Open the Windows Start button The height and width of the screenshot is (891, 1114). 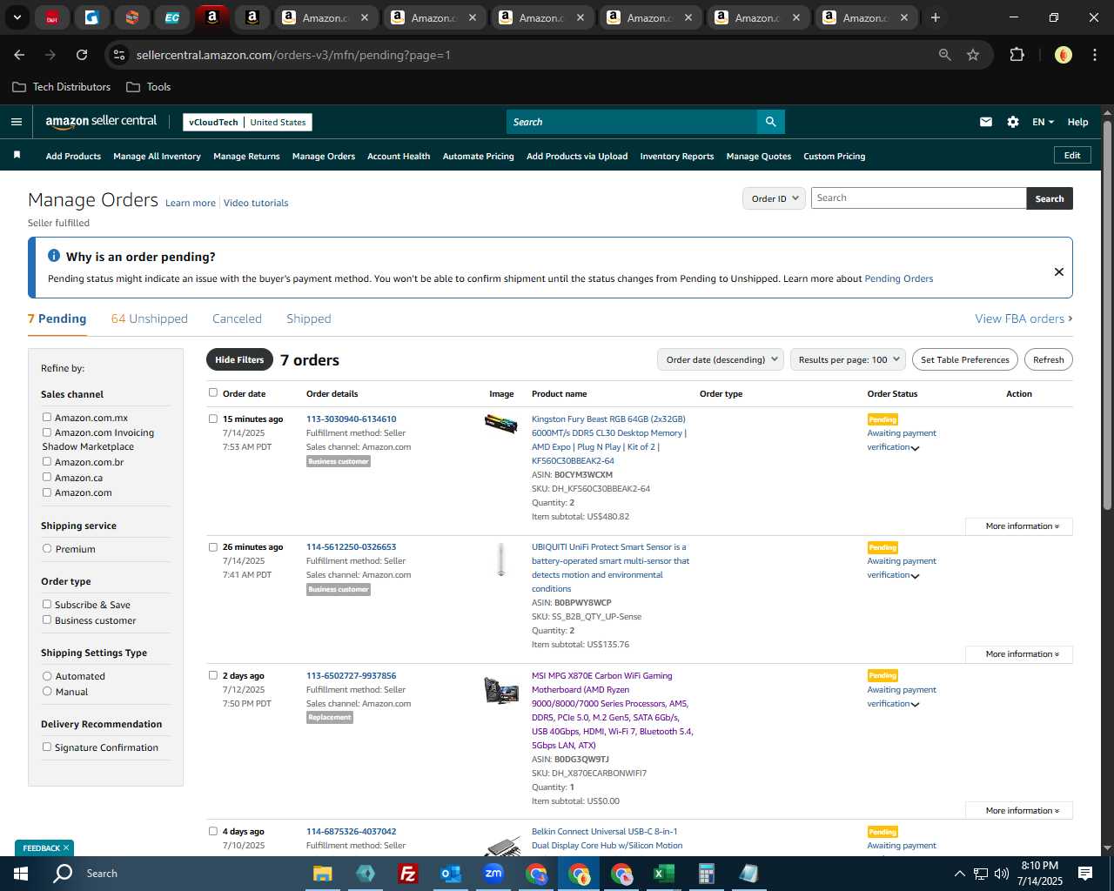[x=20, y=874]
